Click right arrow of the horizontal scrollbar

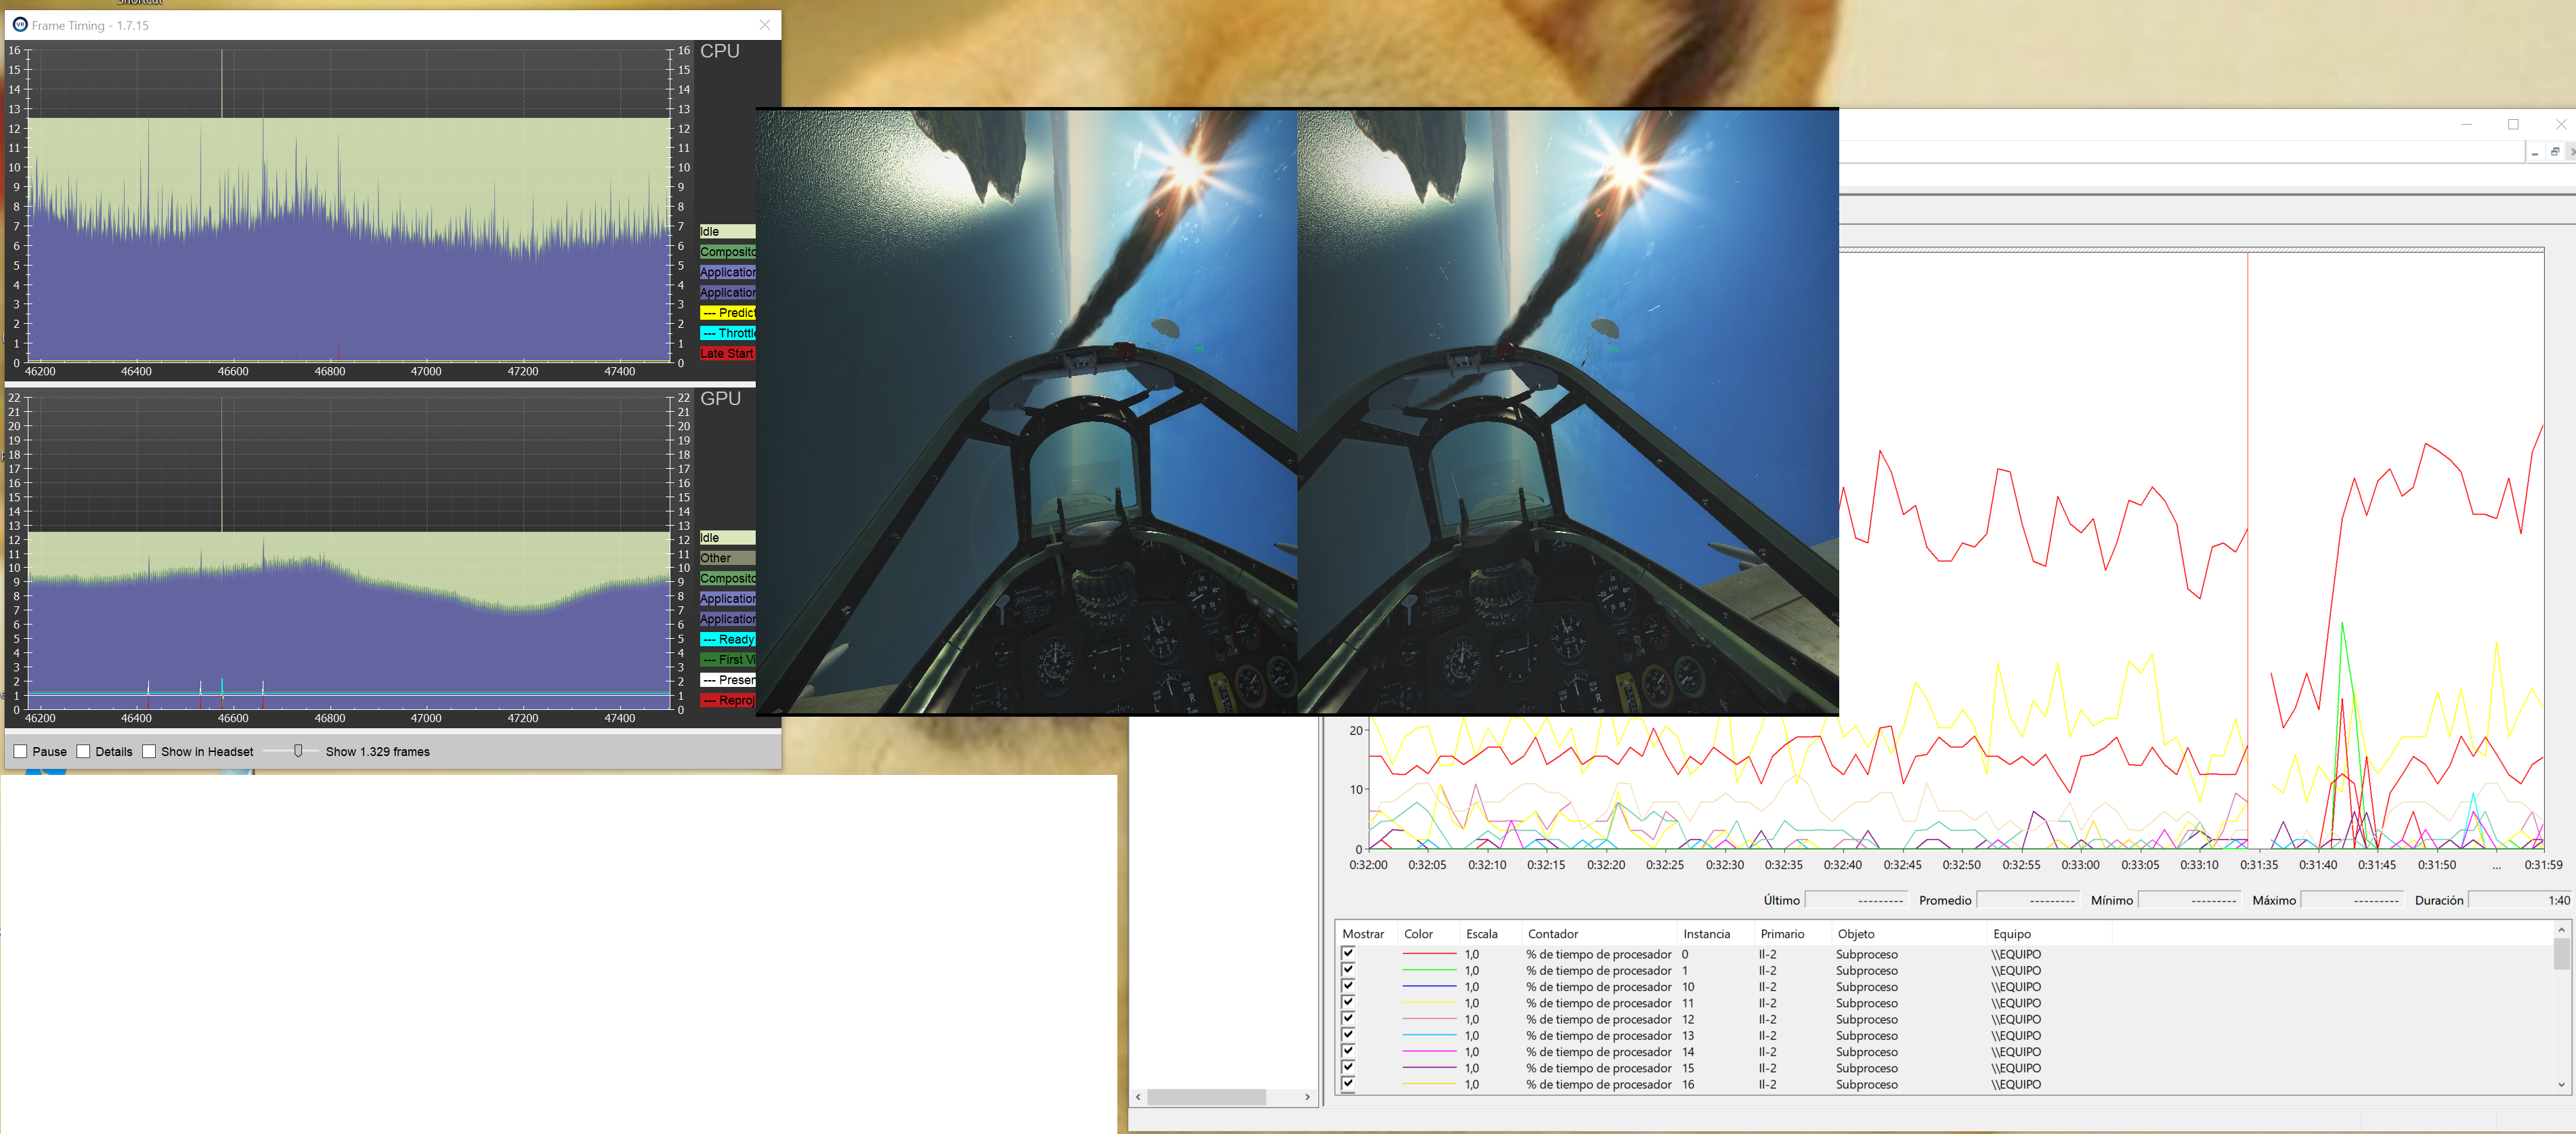tap(1307, 1097)
